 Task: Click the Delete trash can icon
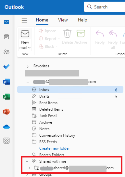point(67,34)
